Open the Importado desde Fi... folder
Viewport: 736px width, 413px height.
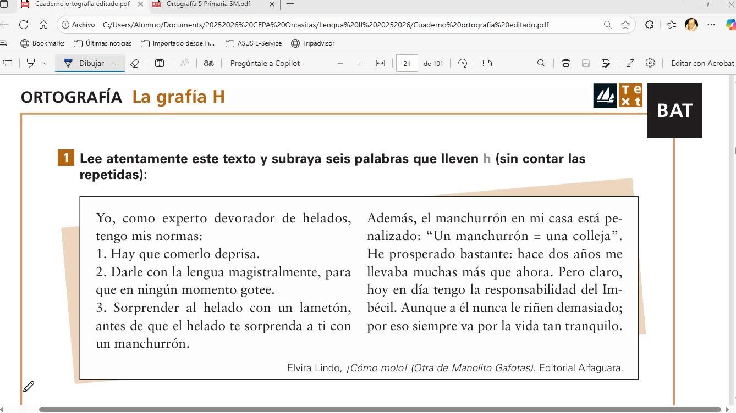click(x=178, y=43)
